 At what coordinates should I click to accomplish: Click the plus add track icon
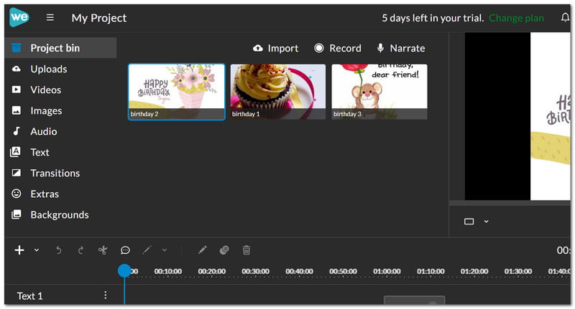19,250
